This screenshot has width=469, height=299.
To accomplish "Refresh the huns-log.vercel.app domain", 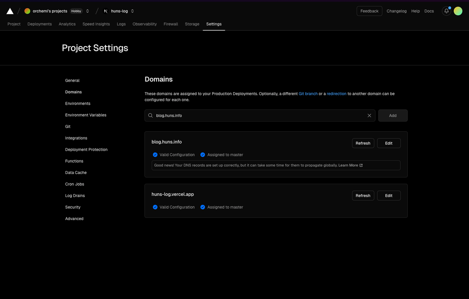I will [363, 195].
